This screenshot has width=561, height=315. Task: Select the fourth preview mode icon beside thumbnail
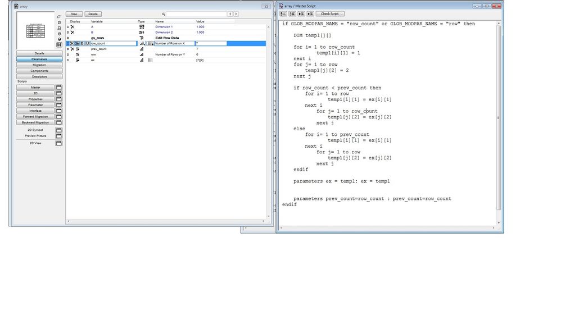(59, 34)
